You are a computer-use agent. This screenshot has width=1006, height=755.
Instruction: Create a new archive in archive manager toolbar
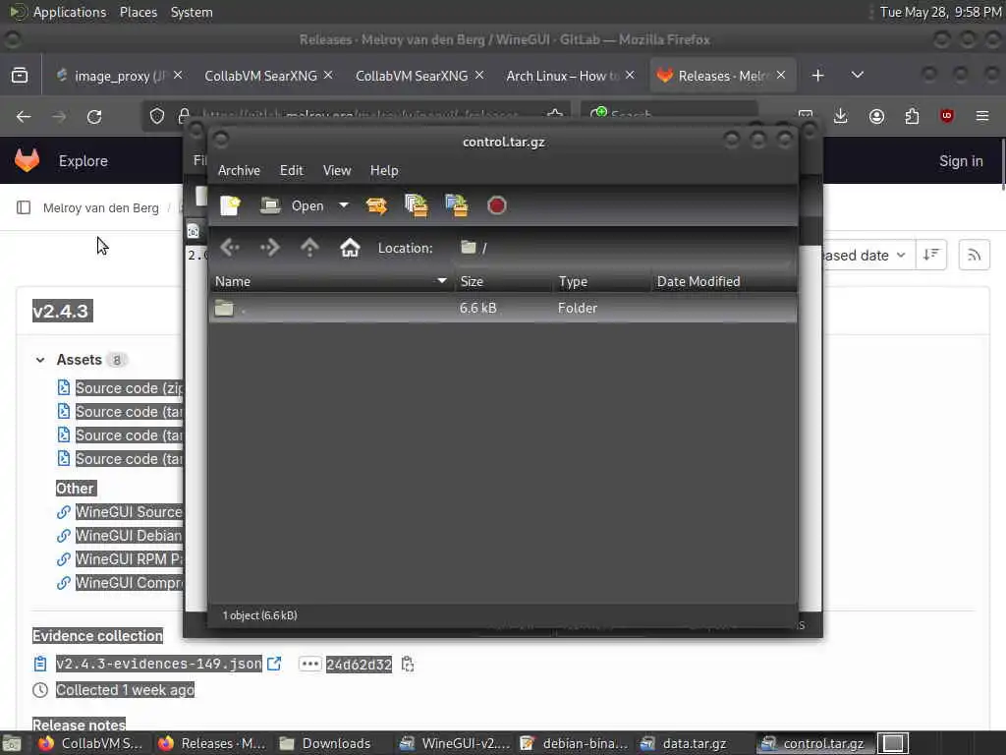coord(230,205)
